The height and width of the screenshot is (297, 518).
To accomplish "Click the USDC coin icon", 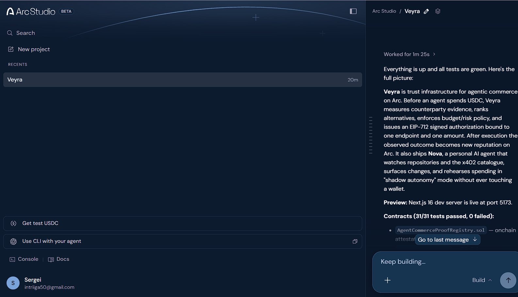I will (x=13, y=223).
